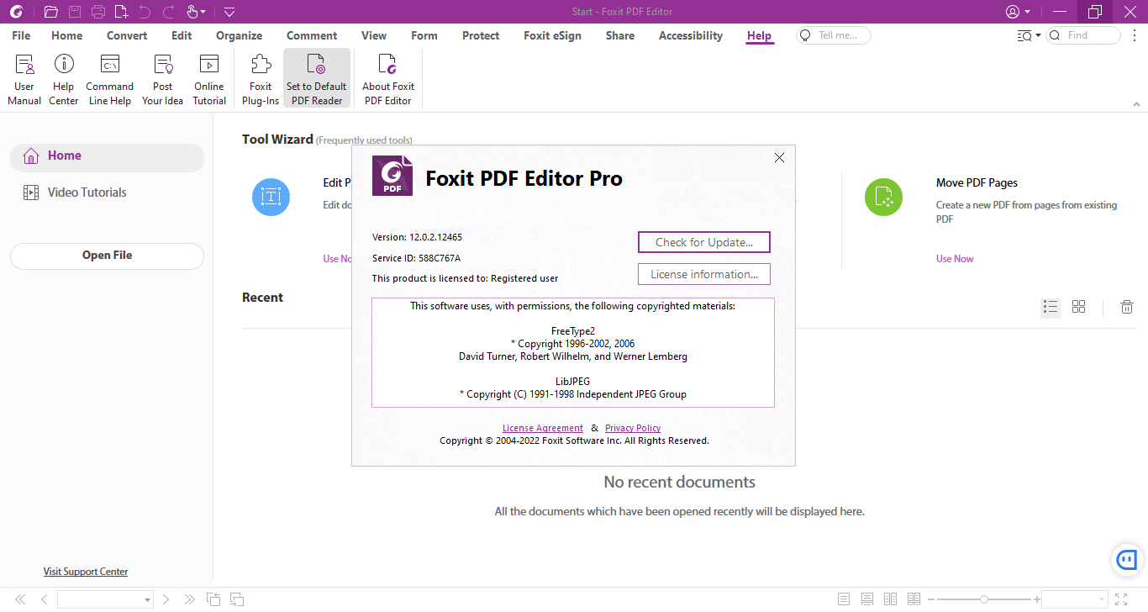Switch recent list to thumbnail view
Image resolution: width=1148 pixels, height=612 pixels.
click(1078, 307)
